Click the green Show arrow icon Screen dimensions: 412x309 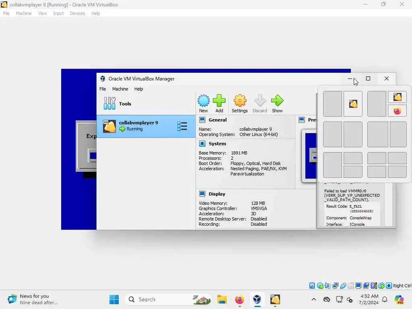277,103
